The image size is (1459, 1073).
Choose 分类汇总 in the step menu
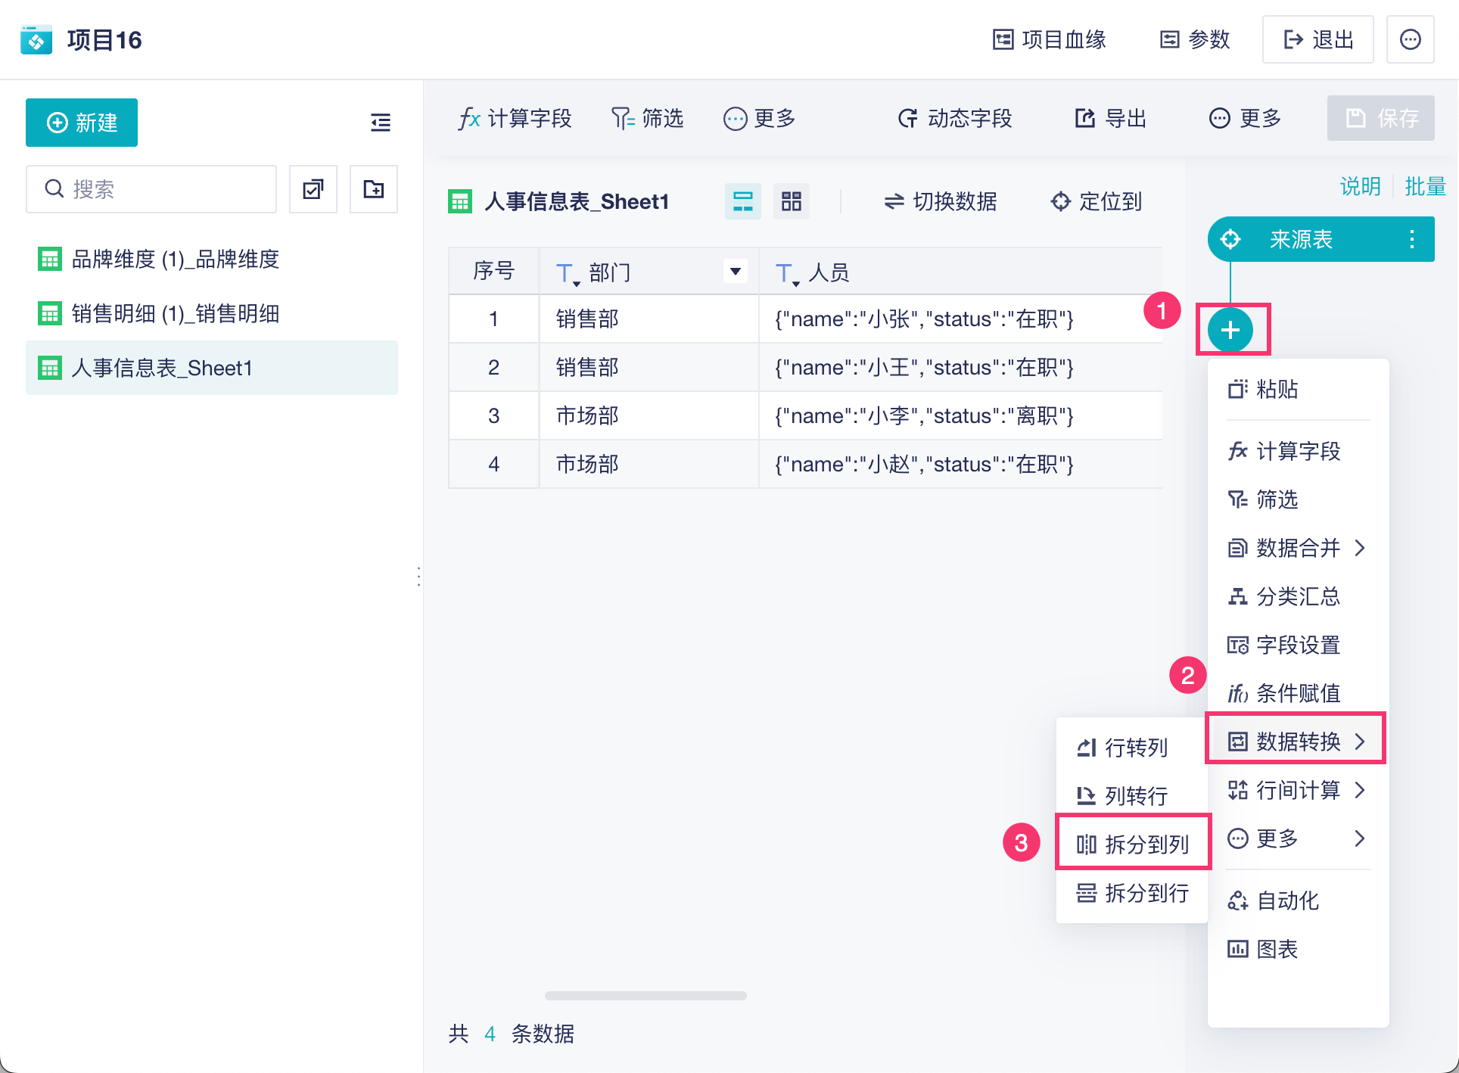click(x=1297, y=596)
